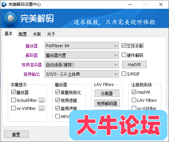Close the 完美解码设置中心 window
The width and height of the screenshot is (169, 142).
161,4
